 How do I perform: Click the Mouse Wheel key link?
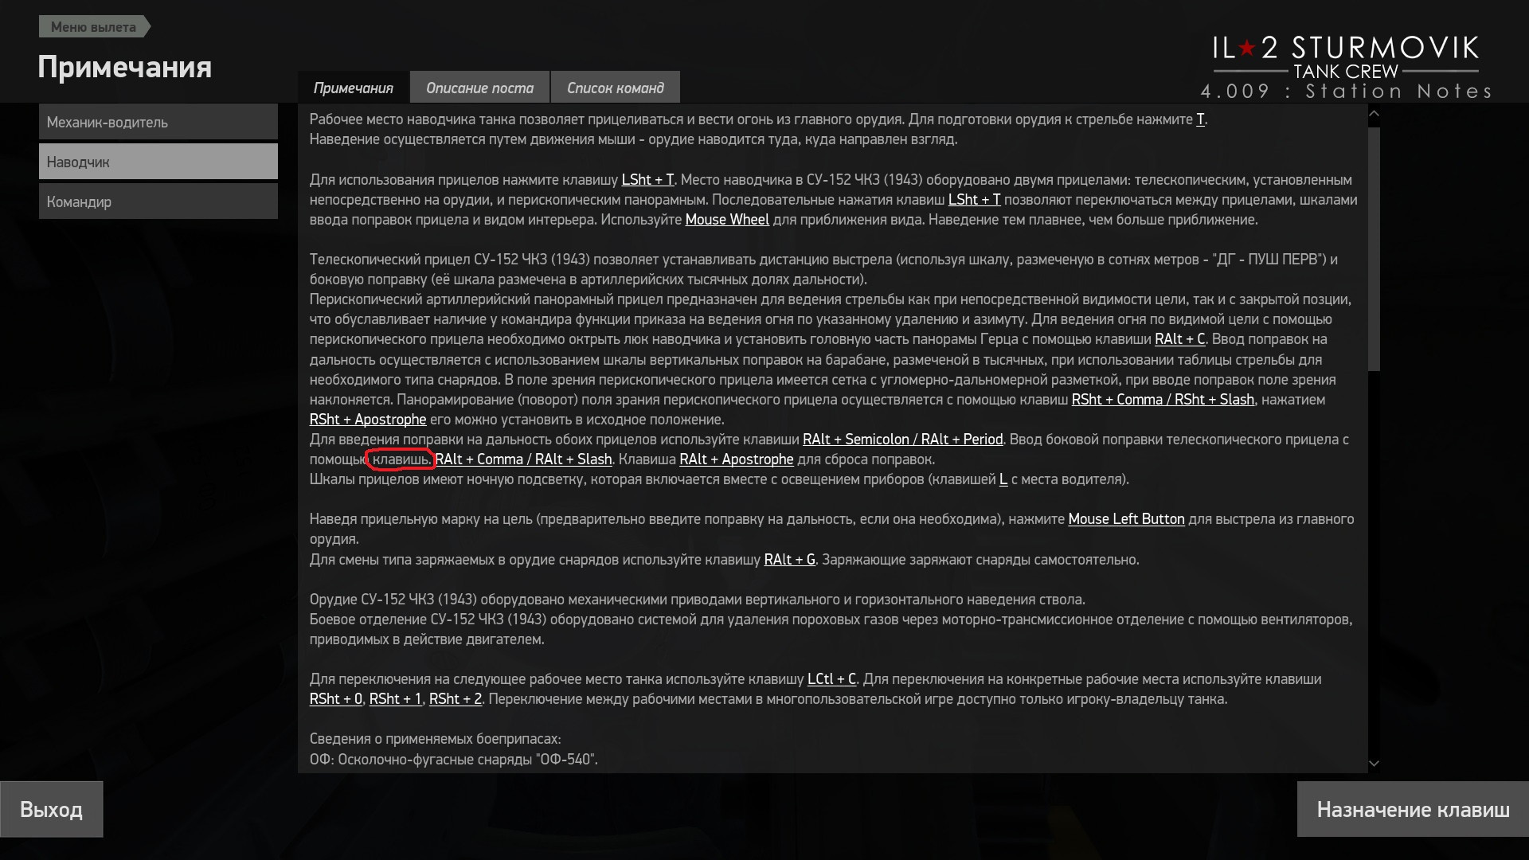[x=727, y=220]
